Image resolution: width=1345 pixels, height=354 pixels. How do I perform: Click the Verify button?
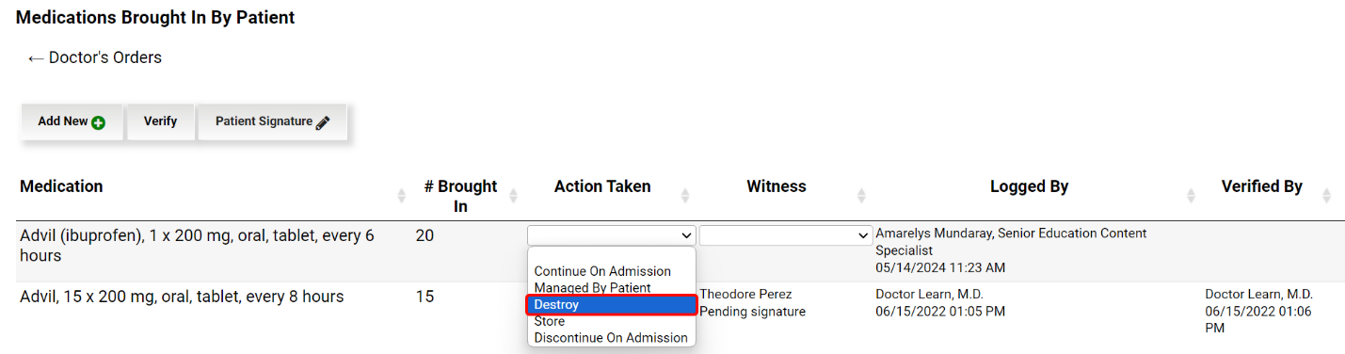point(161,121)
